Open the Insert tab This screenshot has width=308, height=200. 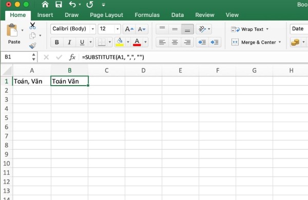pos(45,15)
